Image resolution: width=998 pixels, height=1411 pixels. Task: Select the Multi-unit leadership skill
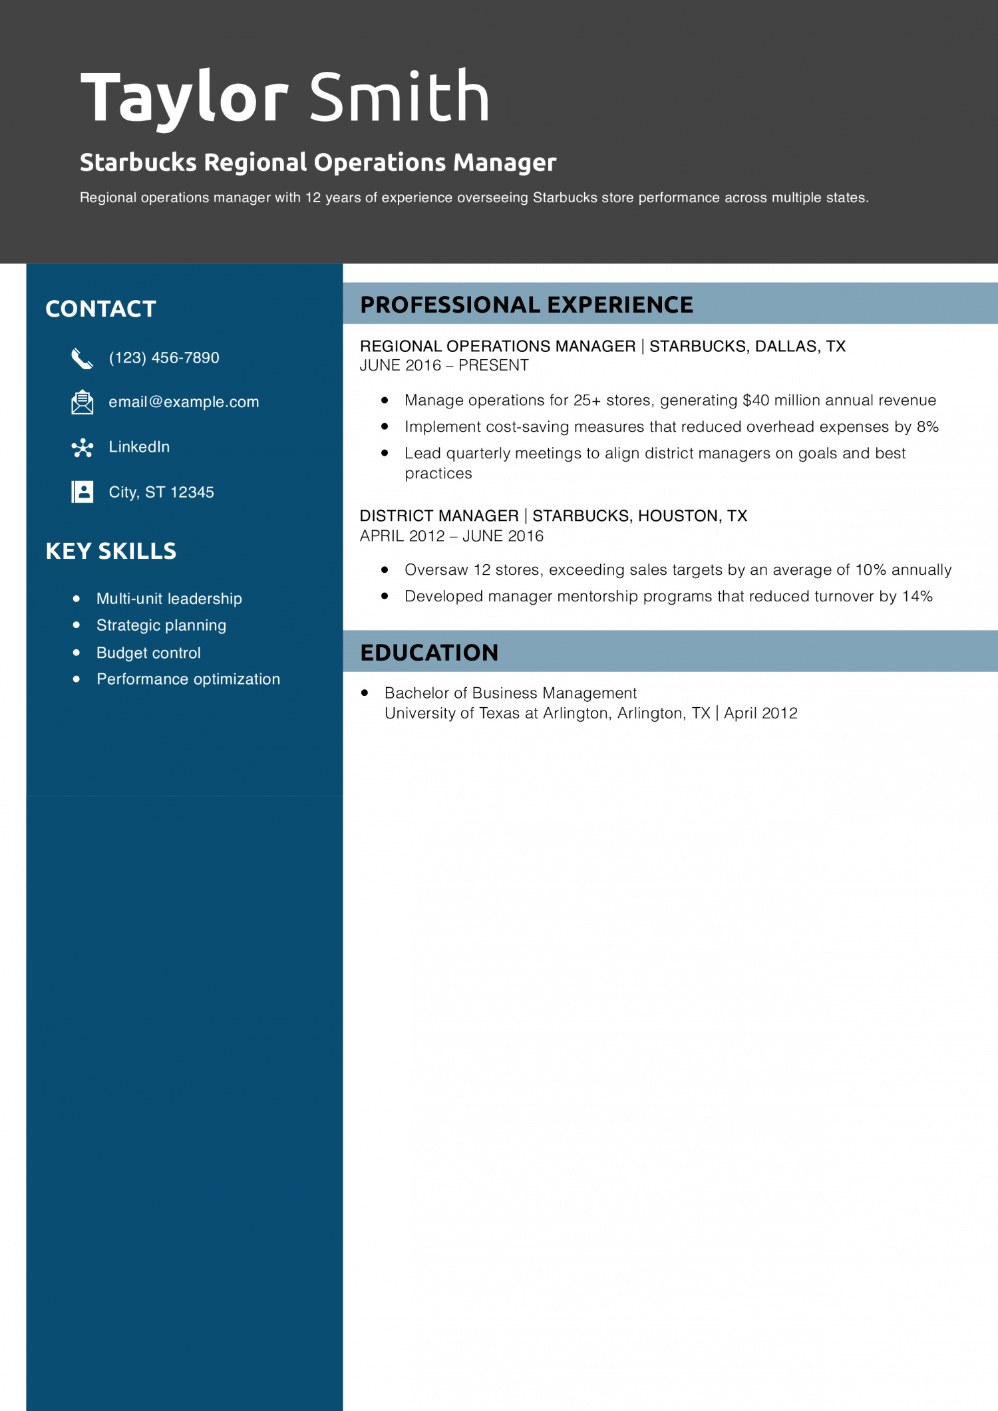pyautogui.click(x=169, y=599)
